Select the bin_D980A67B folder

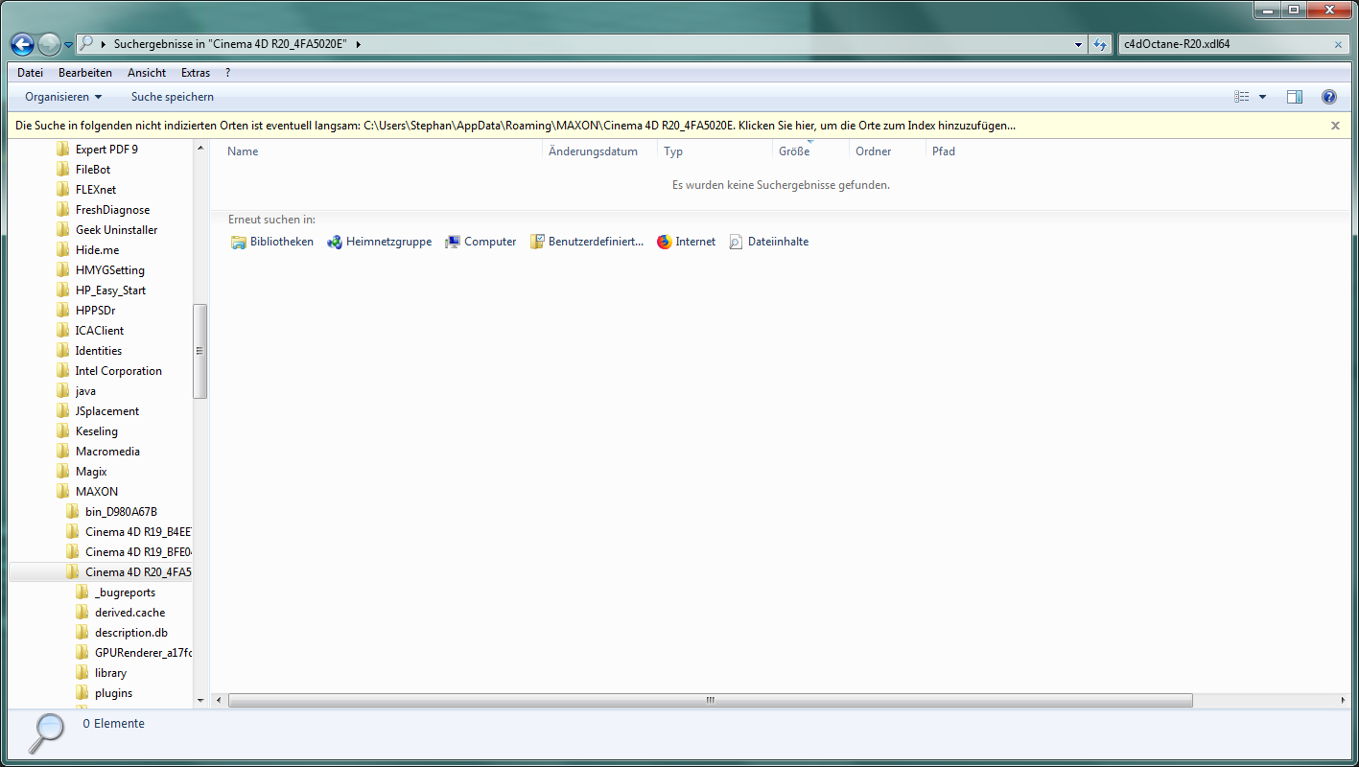121,512
